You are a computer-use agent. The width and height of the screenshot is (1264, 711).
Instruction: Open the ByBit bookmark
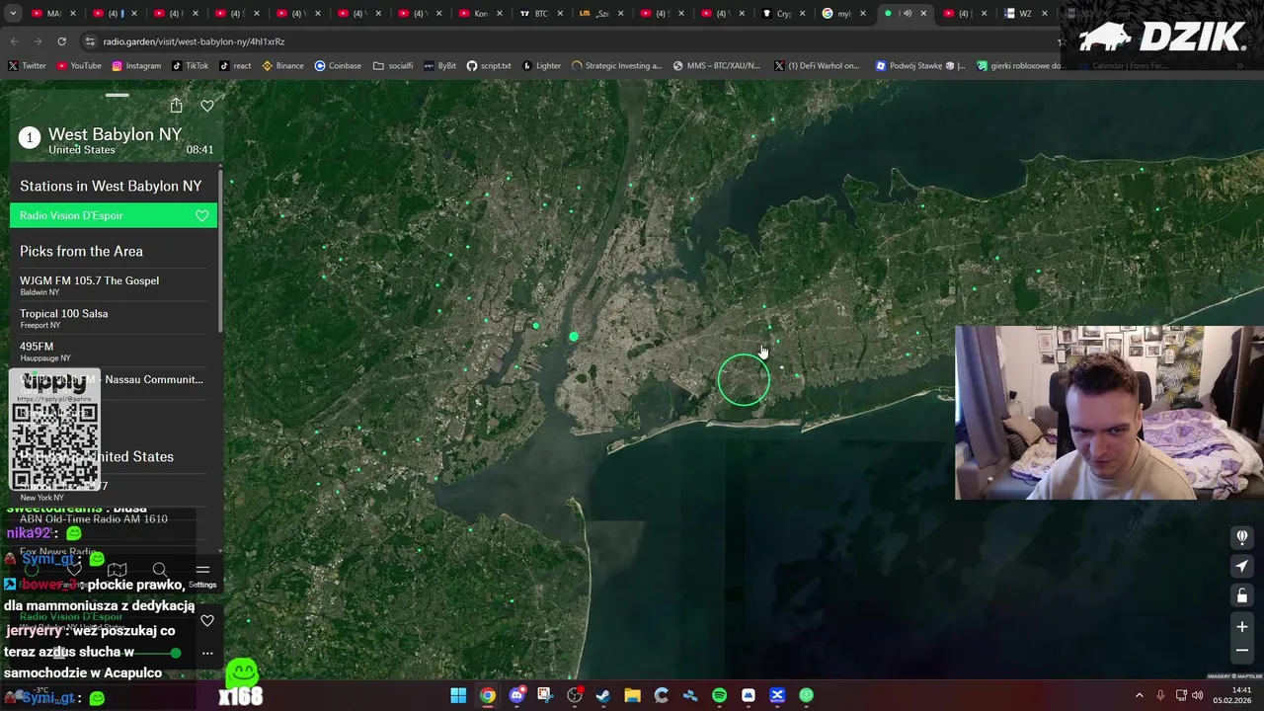pos(440,66)
